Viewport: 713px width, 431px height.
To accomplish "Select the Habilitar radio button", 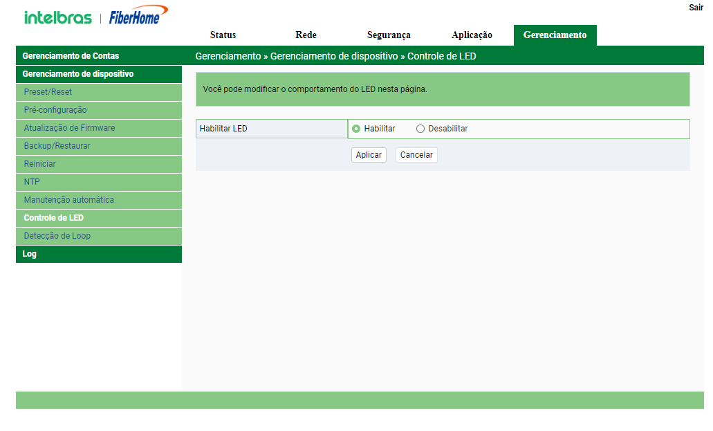I will (x=356, y=129).
